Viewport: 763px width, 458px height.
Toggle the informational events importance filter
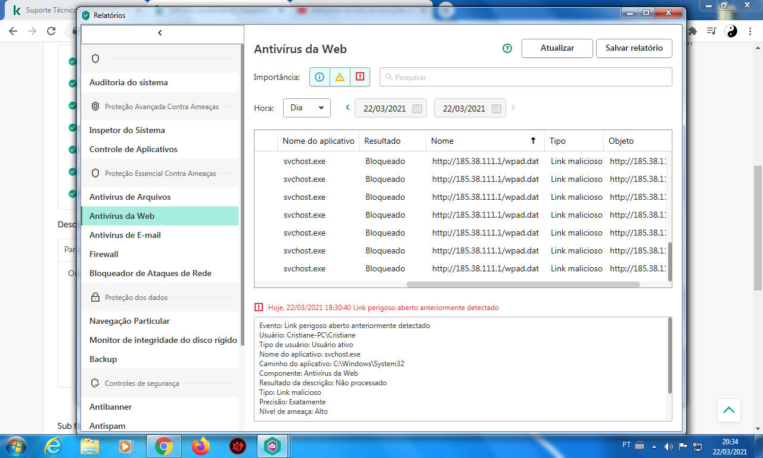pos(320,77)
